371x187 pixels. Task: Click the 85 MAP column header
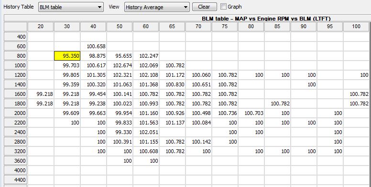(x=277, y=26)
